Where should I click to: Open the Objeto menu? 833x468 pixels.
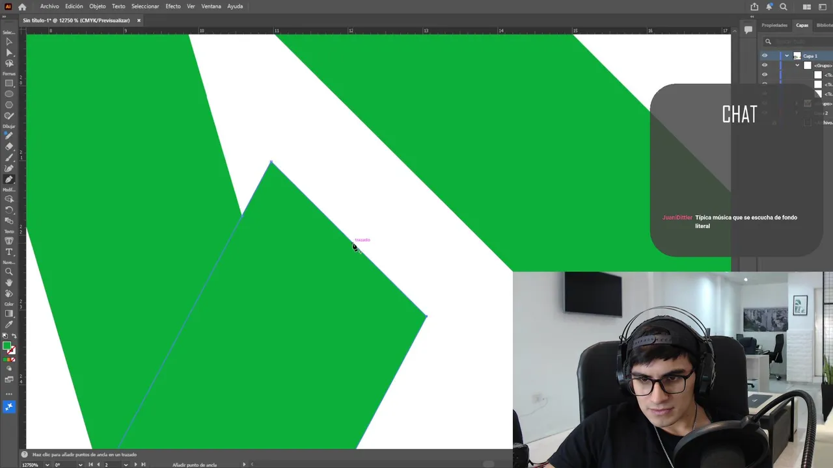(x=98, y=6)
